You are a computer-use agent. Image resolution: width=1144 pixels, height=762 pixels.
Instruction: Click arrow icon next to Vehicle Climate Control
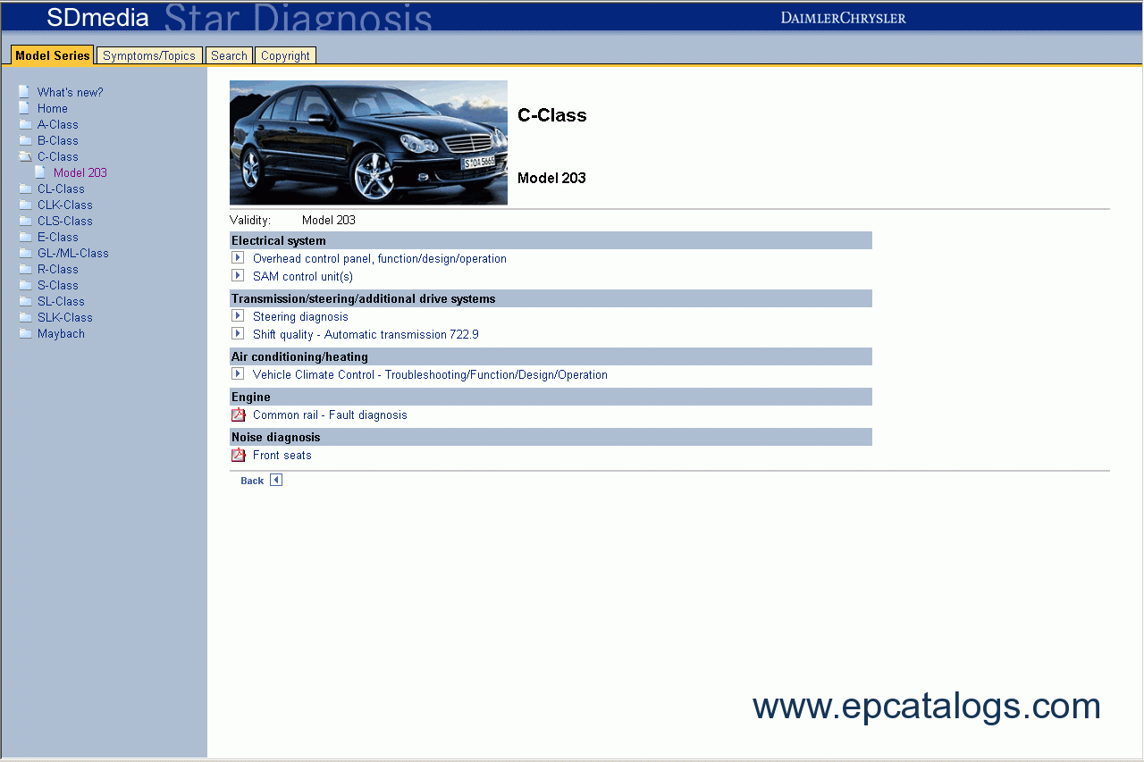pos(238,373)
